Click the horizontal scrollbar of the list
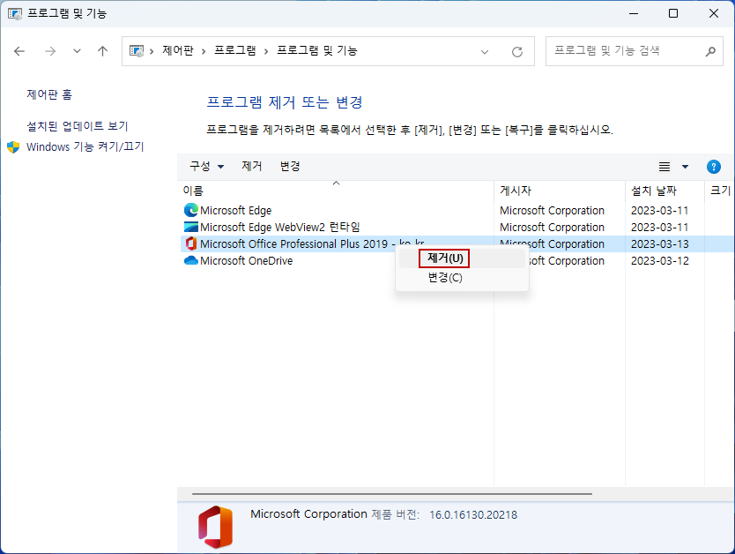Image resolution: width=735 pixels, height=554 pixels. 392,494
